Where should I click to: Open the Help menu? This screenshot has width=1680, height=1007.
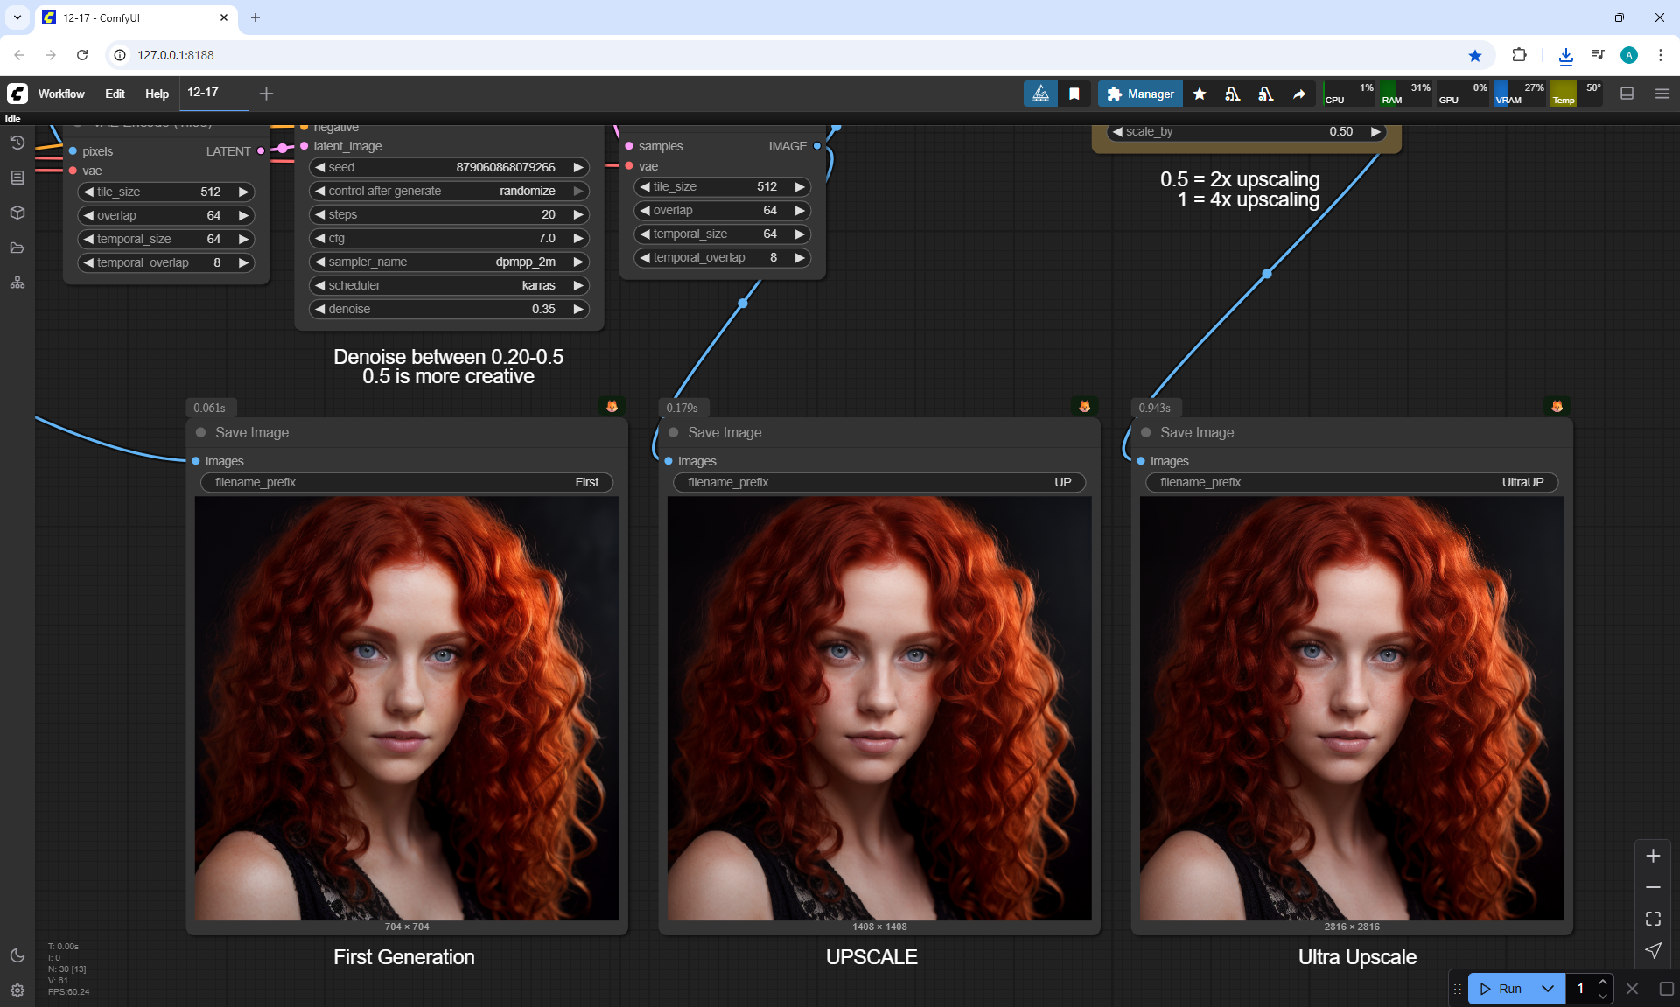coord(157,94)
